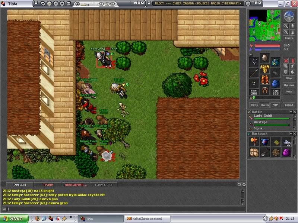This screenshot has width=298, height=223.
Task: Select Austeja in Battle list
Action: 270,123
